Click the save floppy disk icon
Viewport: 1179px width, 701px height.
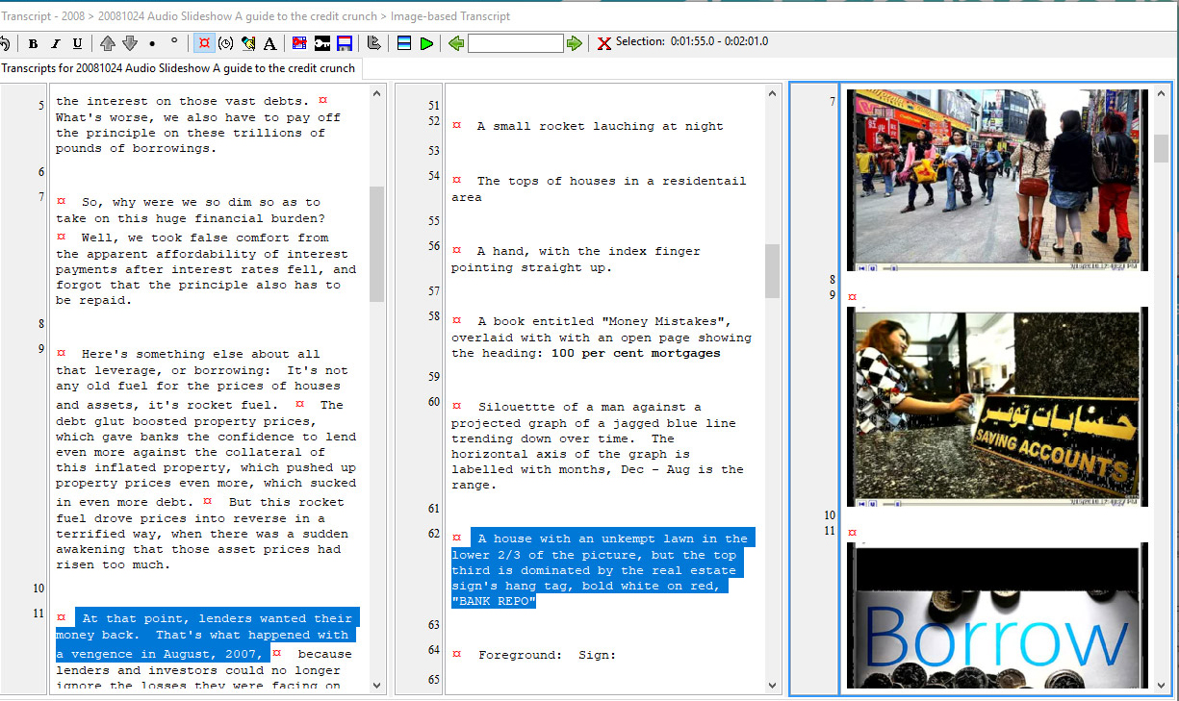click(x=345, y=43)
